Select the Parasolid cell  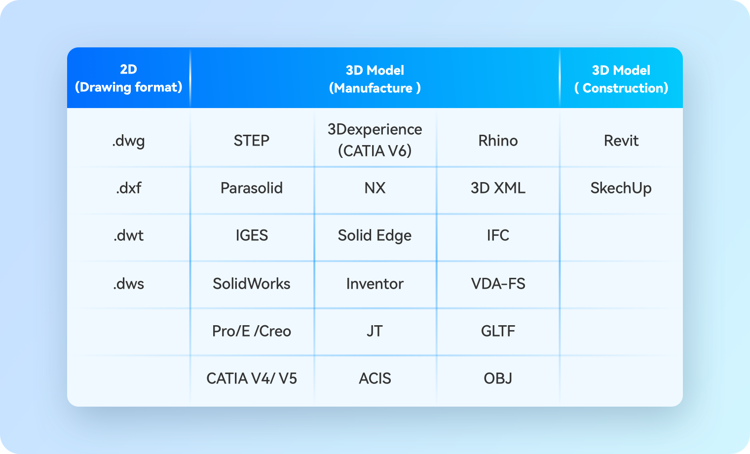(252, 188)
